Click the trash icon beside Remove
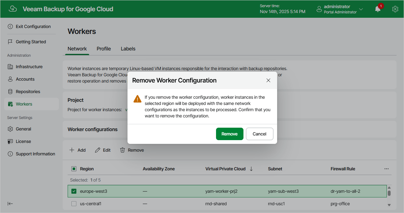This screenshot has height=213, width=404. point(123,150)
